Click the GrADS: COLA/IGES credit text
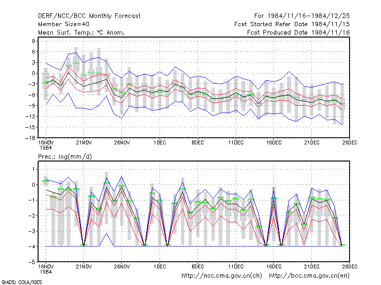The image size is (381, 285). [21, 282]
